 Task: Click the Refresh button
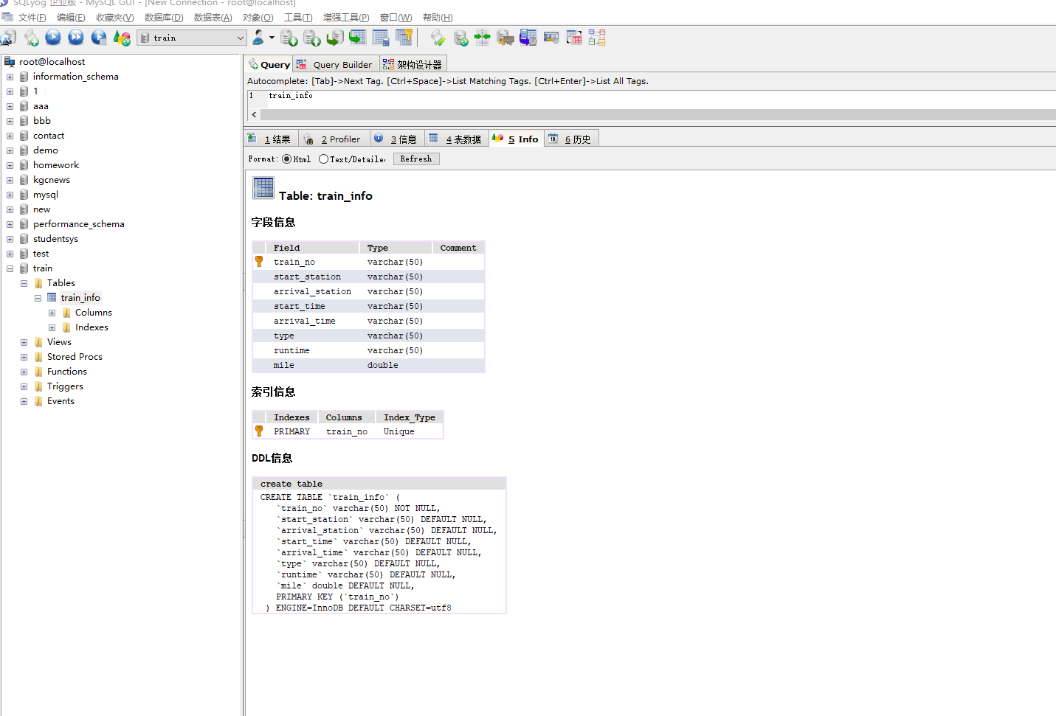click(416, 159)
